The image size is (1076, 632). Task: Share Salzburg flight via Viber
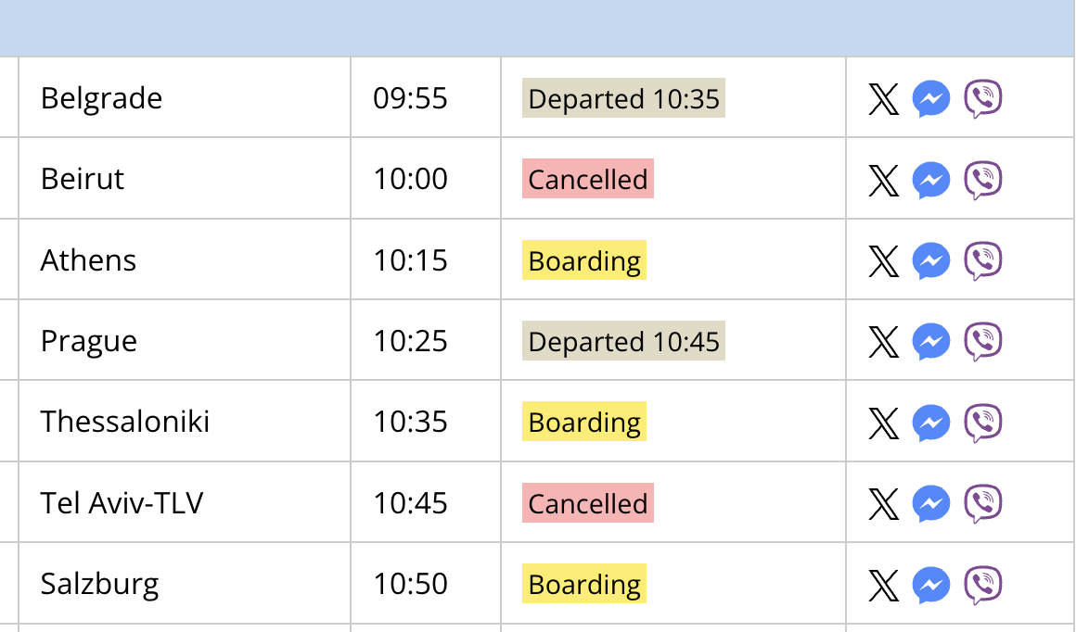(x=983, y=585)
